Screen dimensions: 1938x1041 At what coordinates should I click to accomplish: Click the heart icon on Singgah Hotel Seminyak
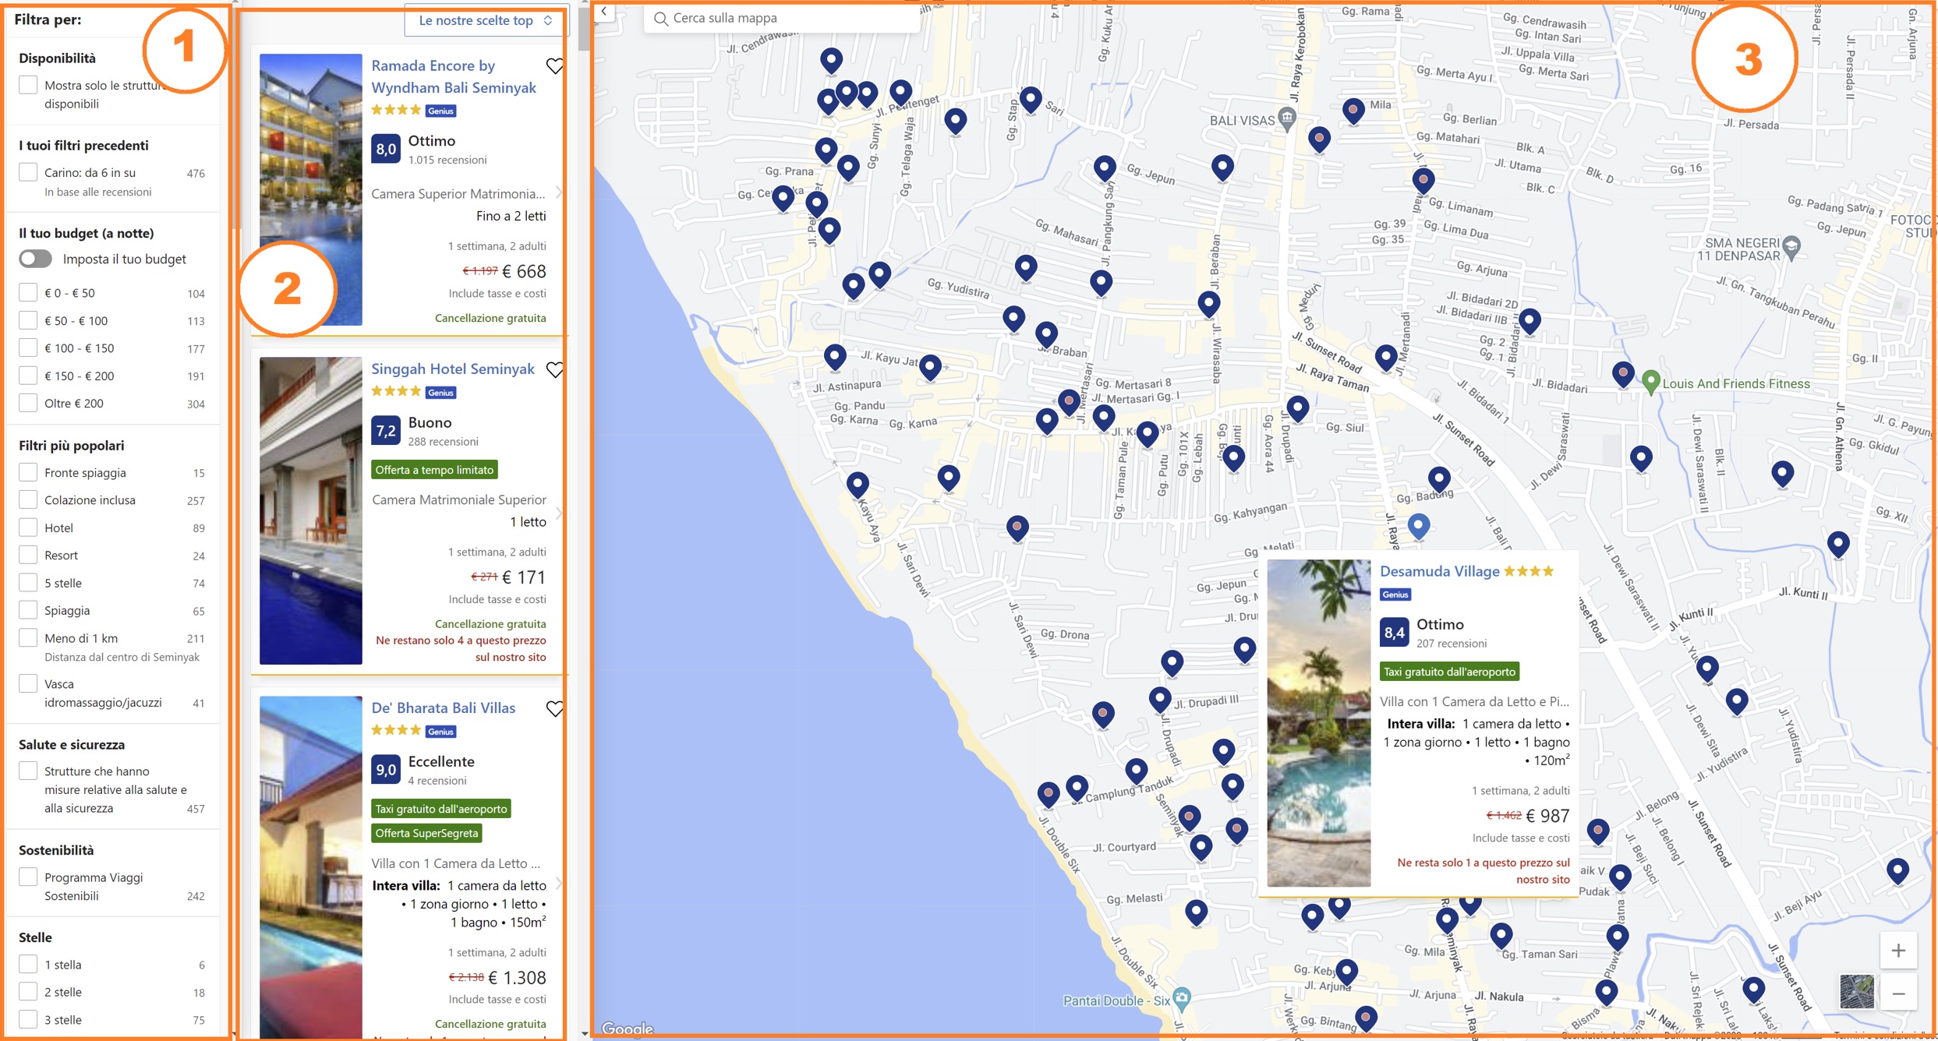pos(556,370)
